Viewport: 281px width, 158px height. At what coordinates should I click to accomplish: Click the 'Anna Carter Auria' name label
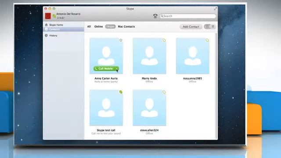106,78
